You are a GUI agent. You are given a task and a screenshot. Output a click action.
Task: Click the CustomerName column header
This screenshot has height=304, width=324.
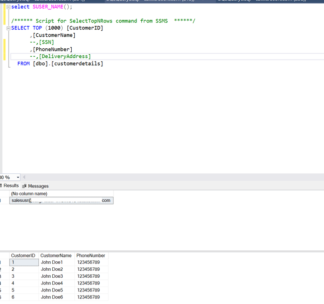(57, 256)
